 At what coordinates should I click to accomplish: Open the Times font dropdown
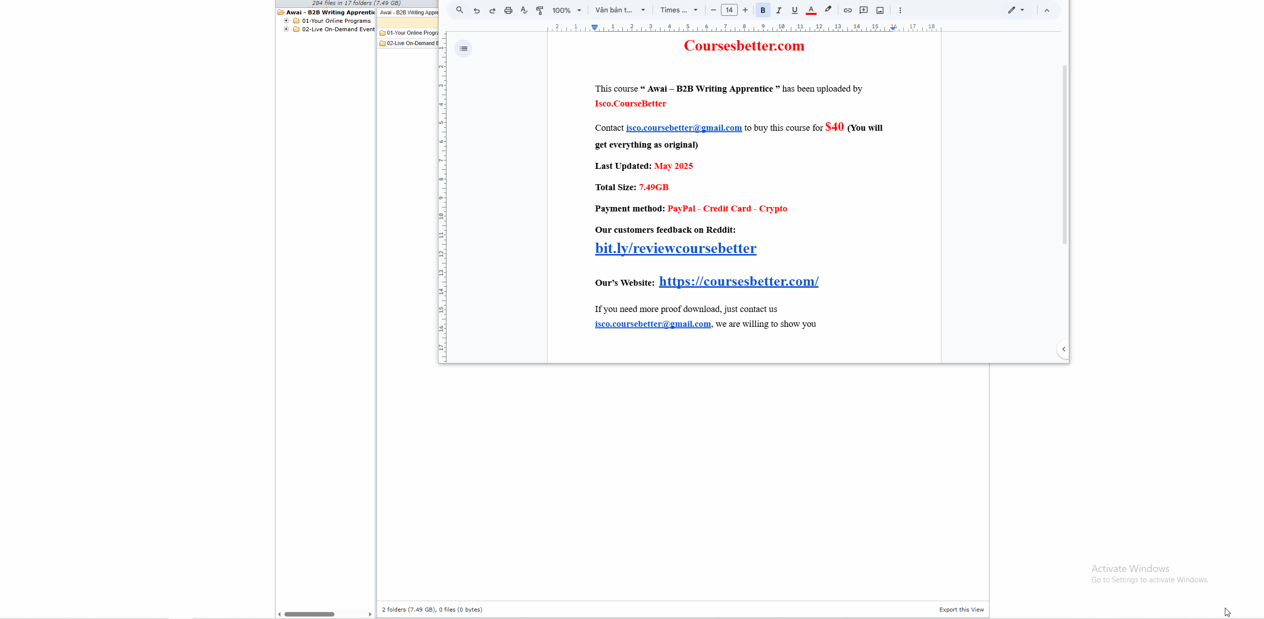click(679, 10)
